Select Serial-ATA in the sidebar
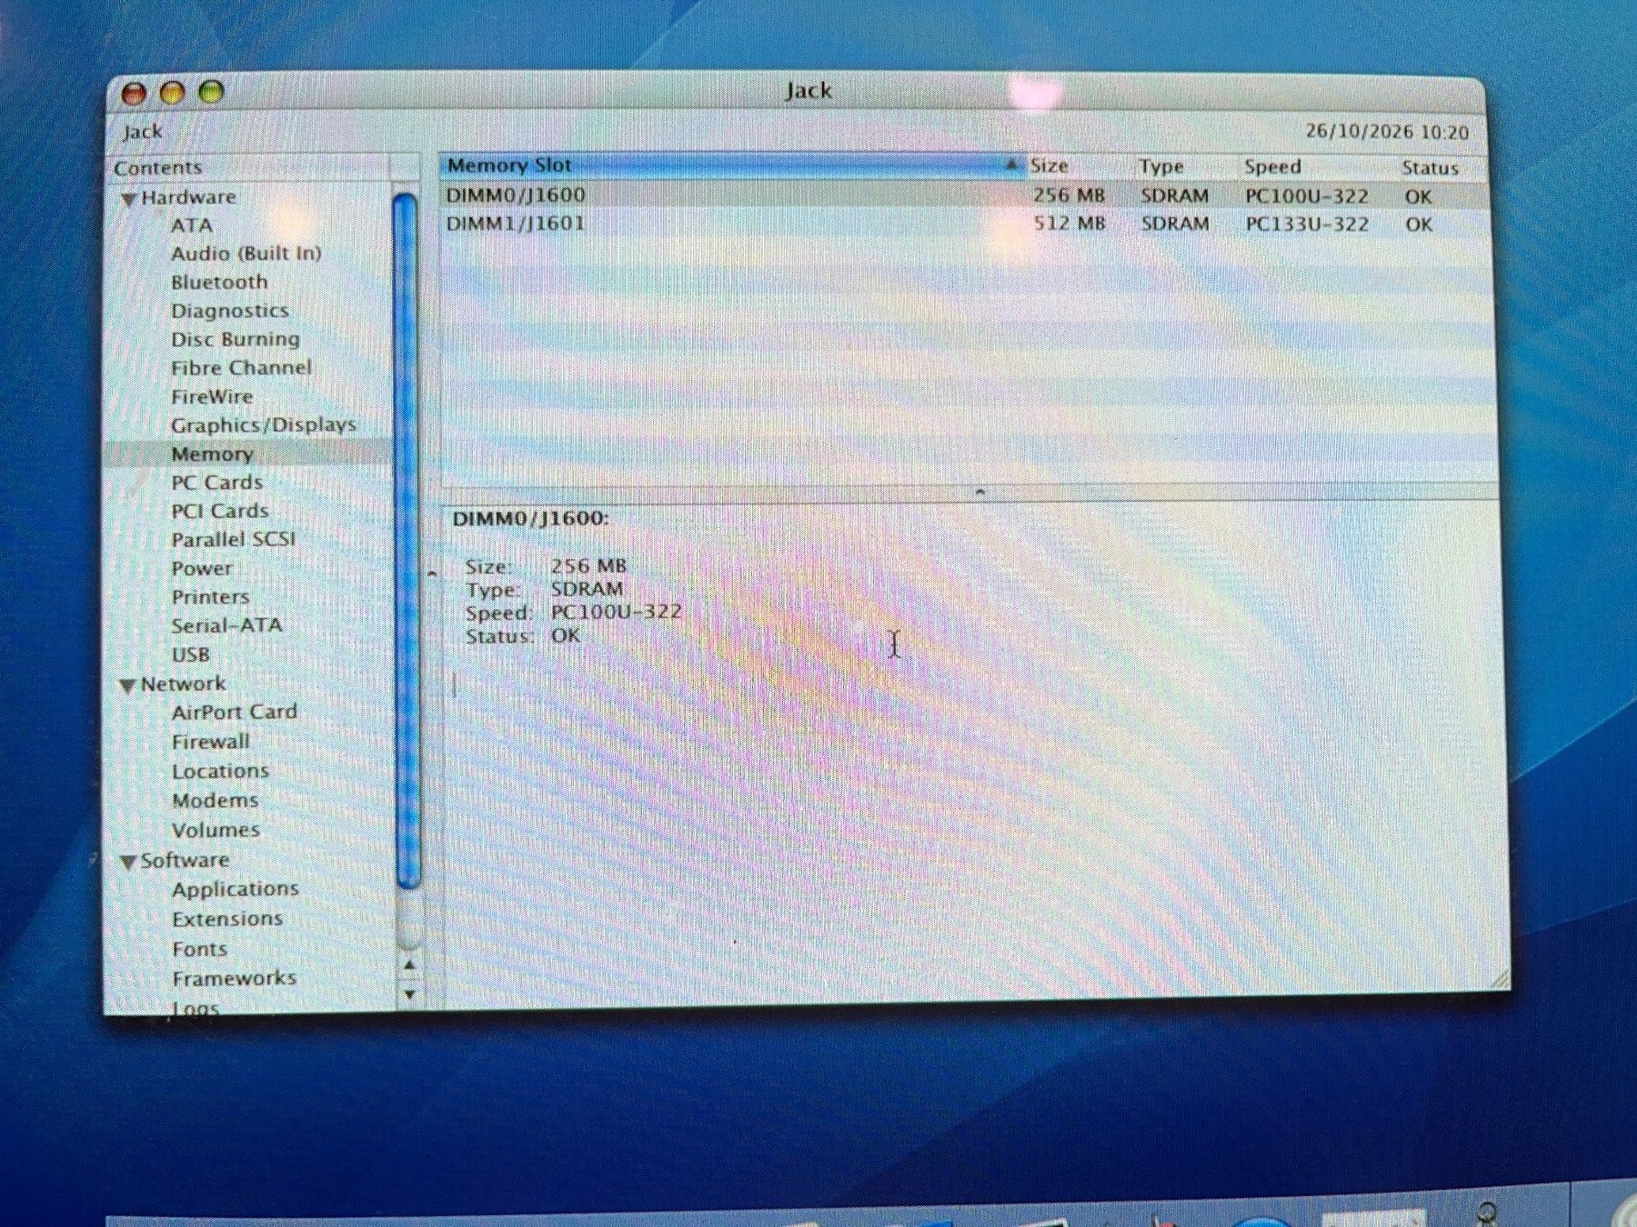The height and width of the screenshot is (1227, 1637). 226,625
